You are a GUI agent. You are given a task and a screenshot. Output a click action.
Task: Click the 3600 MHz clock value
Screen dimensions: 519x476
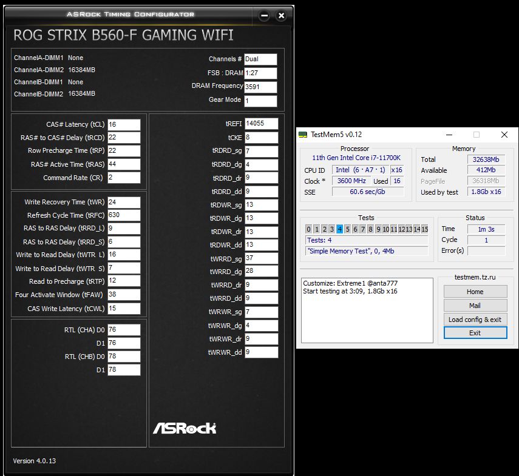[351, 181]
